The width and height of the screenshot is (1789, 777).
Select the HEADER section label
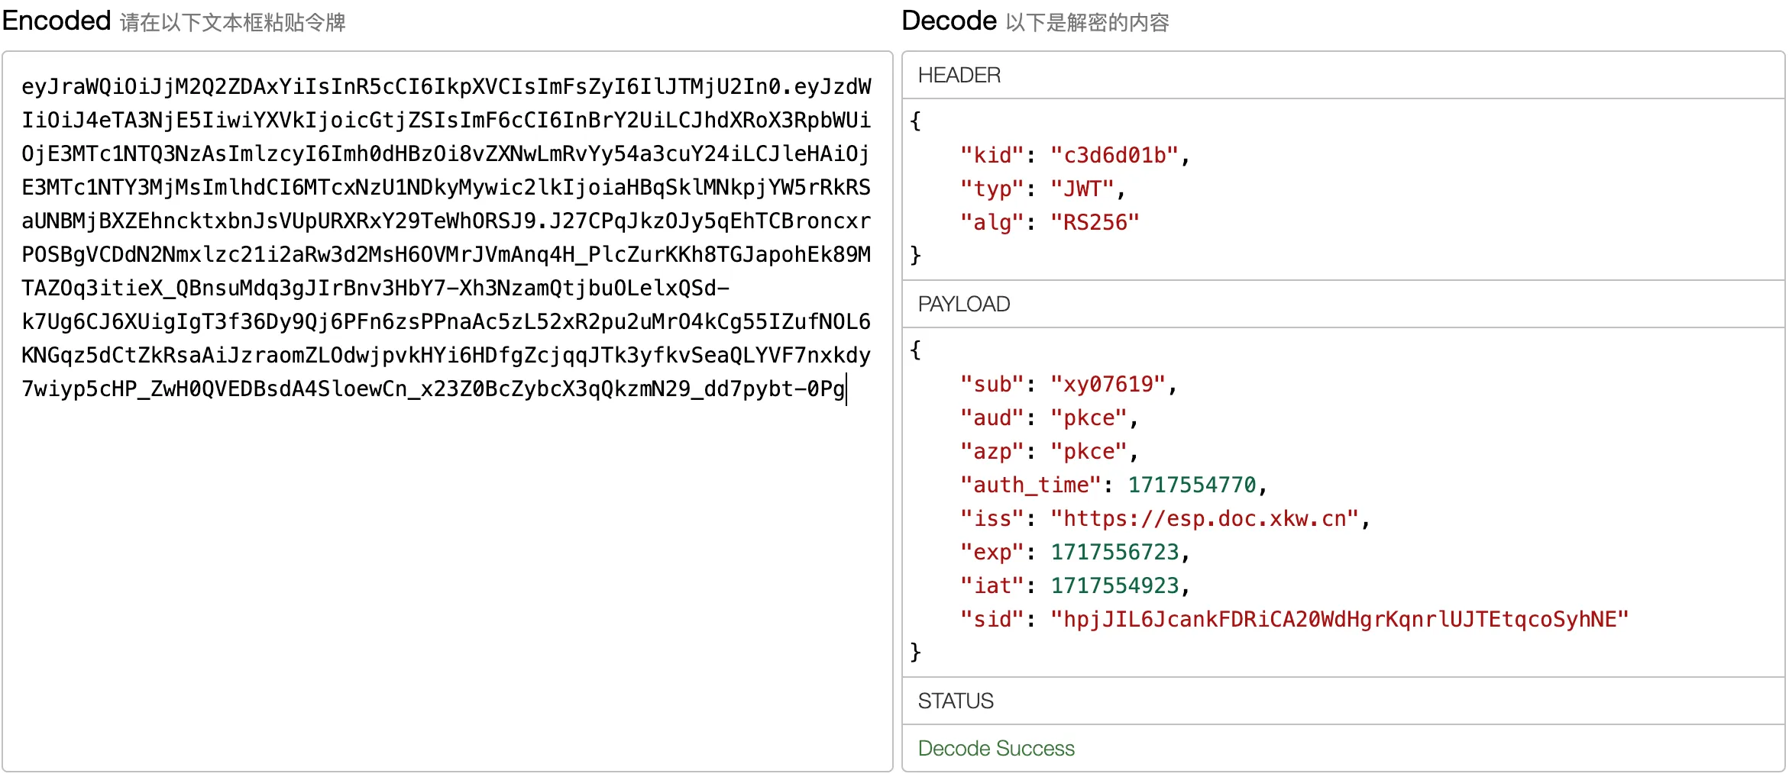tap(959, 75)
